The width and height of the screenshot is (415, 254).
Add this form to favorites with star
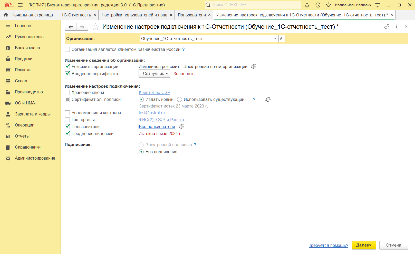pyautogui.click(x=95, y=27)
